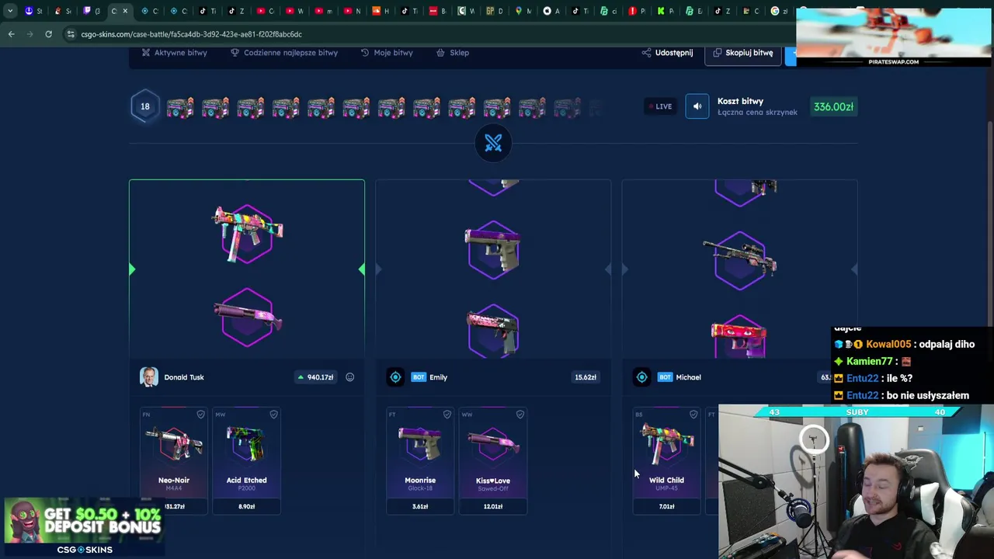Open Codzienne najlepsze bitwy

[x=284, y=53]
